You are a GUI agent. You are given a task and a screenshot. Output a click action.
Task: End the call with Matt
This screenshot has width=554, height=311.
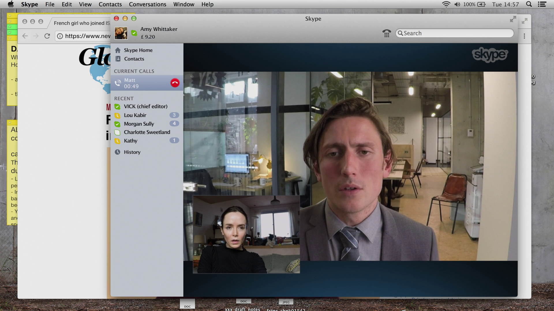coord(175,83)
